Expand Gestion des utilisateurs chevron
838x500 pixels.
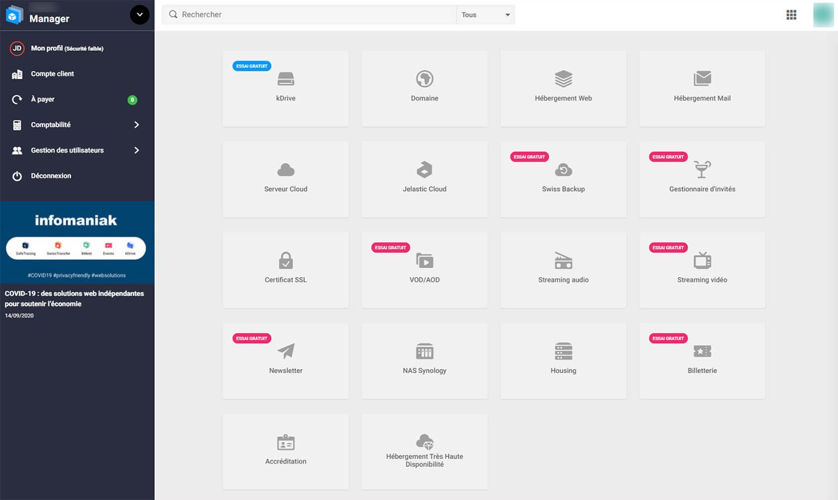(x=136, y=150)
